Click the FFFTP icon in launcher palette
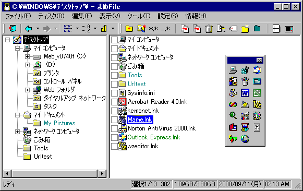Viewport: 303px width, 191px height. (x=233, y=139)
